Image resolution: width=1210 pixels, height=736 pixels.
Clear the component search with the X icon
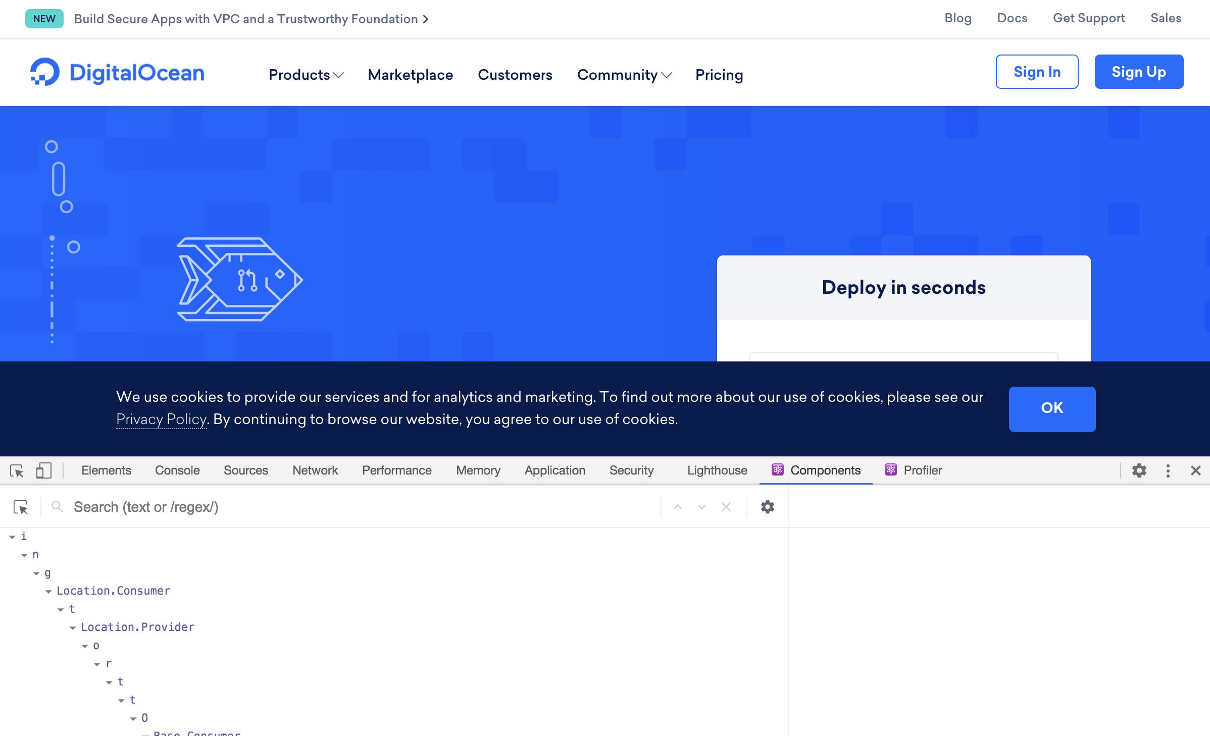726,507
